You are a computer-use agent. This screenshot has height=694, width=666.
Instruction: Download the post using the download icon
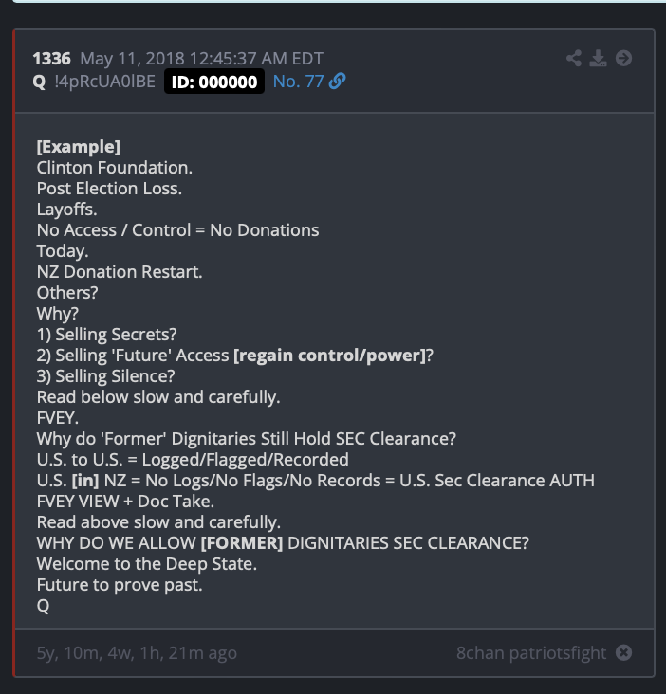click(598, 59)
